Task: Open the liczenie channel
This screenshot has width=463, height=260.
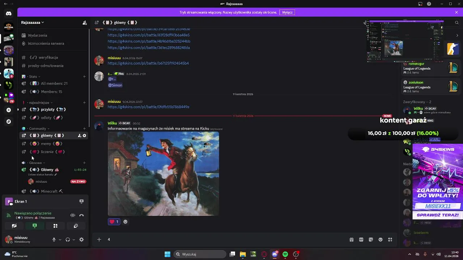Action: click(53, 152)
